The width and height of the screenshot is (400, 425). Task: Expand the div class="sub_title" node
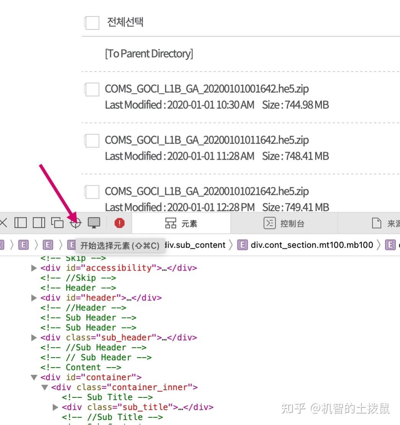[55, 407]
